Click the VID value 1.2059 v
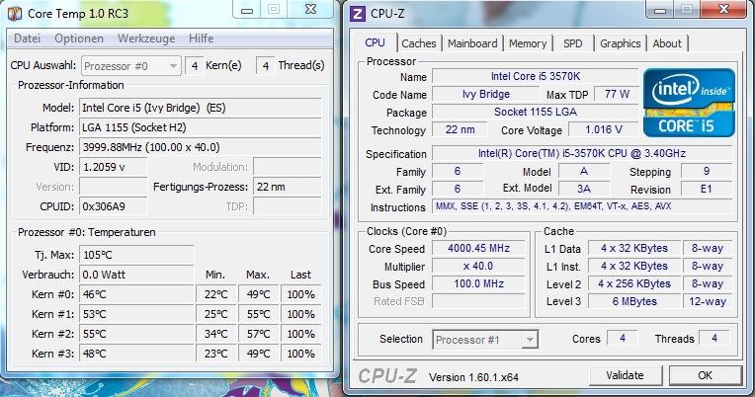Screen dimensions: 755x397 (x=114, y=167)
